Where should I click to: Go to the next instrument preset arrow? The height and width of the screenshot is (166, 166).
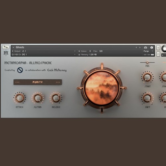point(140,47)
